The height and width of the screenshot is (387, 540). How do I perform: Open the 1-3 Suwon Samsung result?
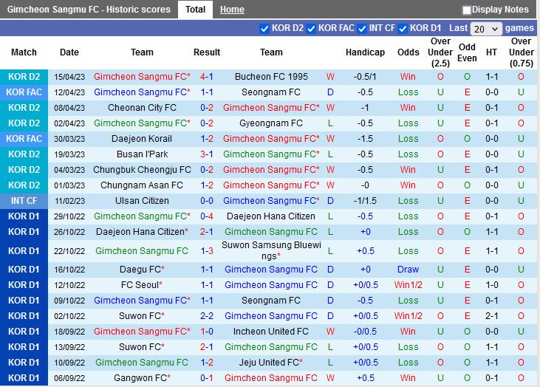(207, 250)
